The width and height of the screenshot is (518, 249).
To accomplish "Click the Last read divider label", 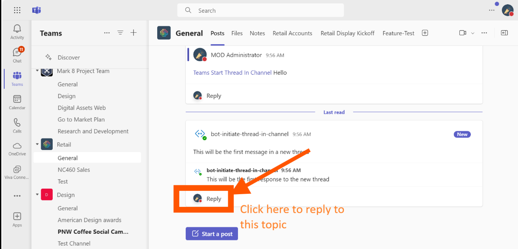I will (x=334, y=112).
